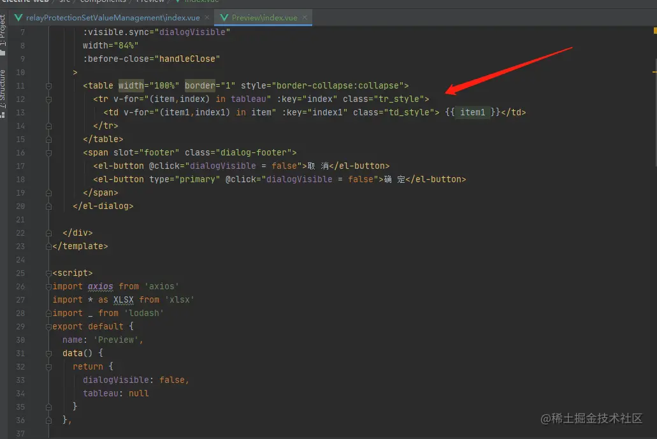The height and width of the screenshot is (439, 657).
Task: Toggle fold marker at closing brace line 35
Action: [48, 407]
